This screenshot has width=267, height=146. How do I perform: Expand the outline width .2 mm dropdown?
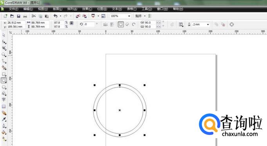[x=208, y=24]
